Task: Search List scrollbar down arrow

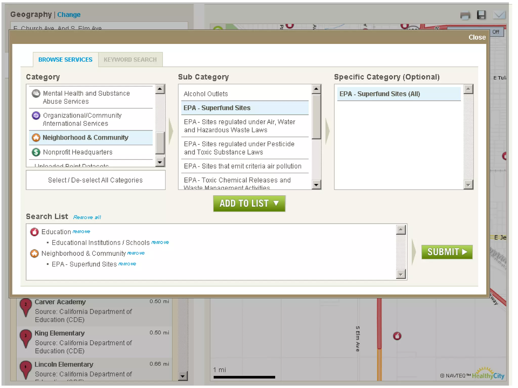Action: click(x=401, y=274)
